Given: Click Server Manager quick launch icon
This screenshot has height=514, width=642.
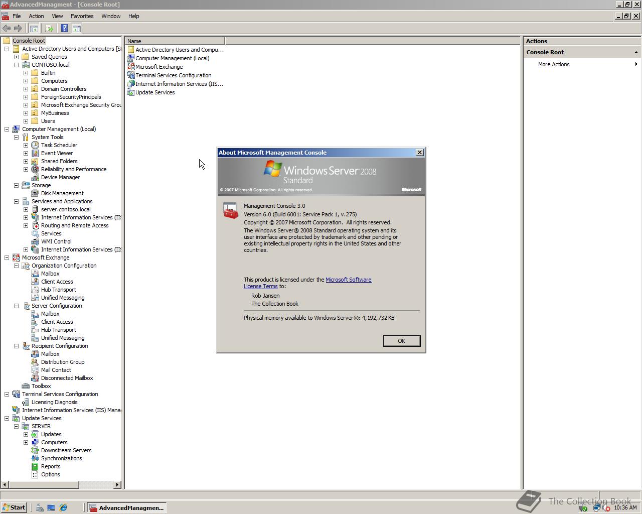Looking at the screenshot, I should pos(40,507).
